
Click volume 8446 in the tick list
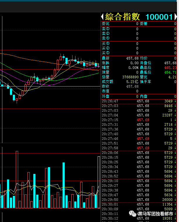click(168, 106)
